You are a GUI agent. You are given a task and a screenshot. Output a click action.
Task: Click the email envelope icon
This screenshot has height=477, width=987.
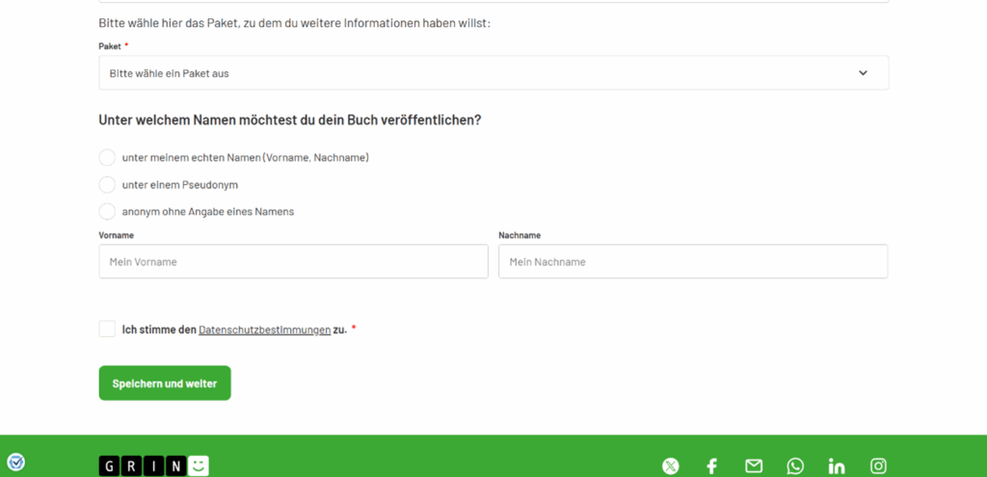coord(754,466)
